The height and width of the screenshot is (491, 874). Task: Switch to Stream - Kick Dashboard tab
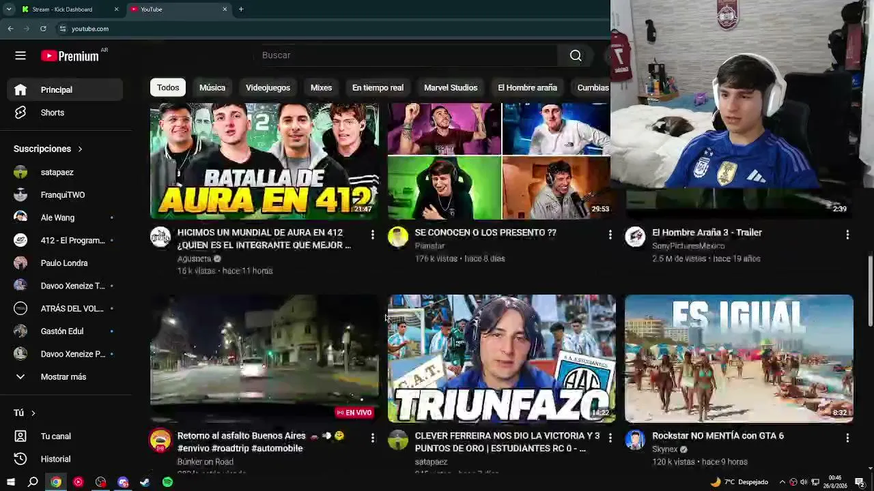click(x=70, y=10)
